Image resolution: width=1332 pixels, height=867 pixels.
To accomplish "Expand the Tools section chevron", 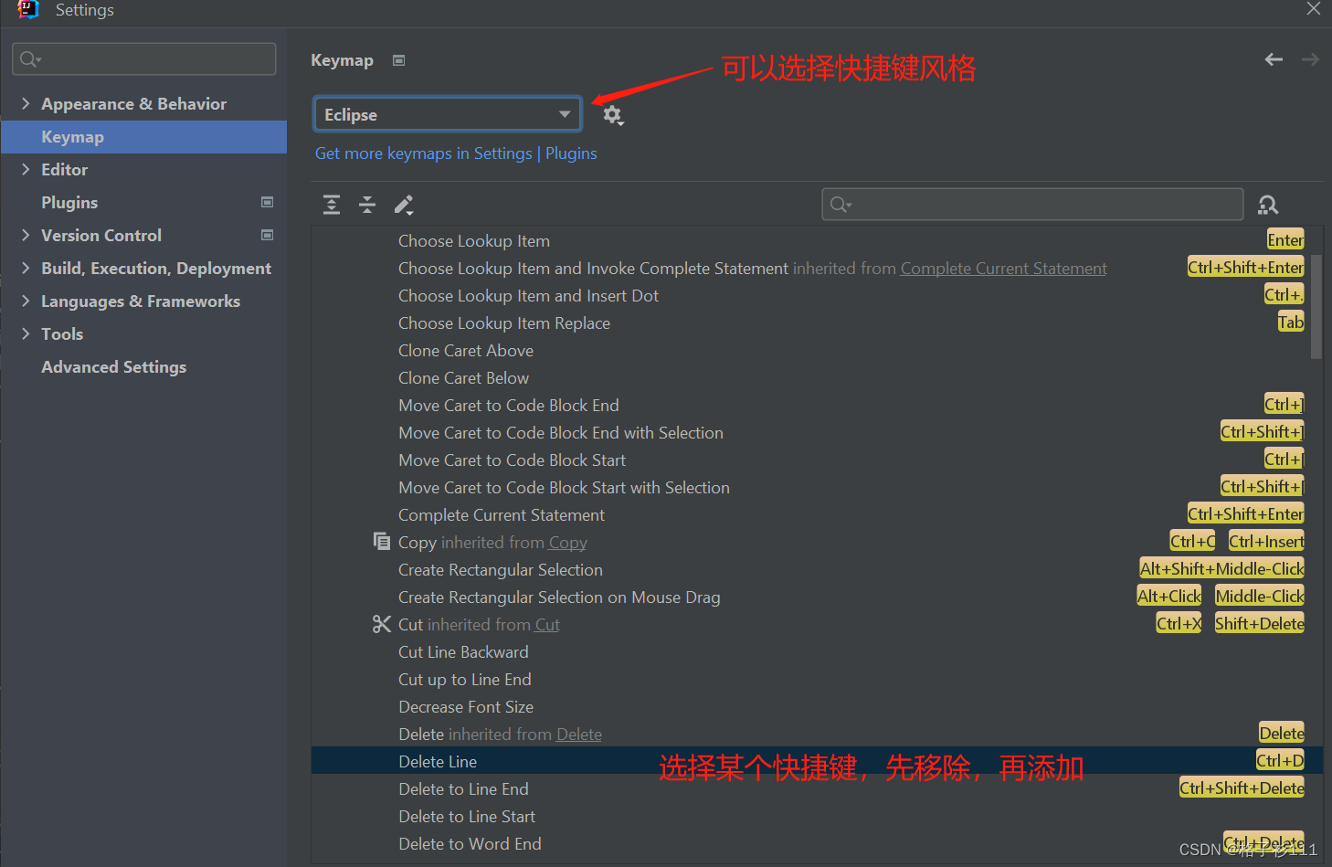I will (x=26, y=333).
